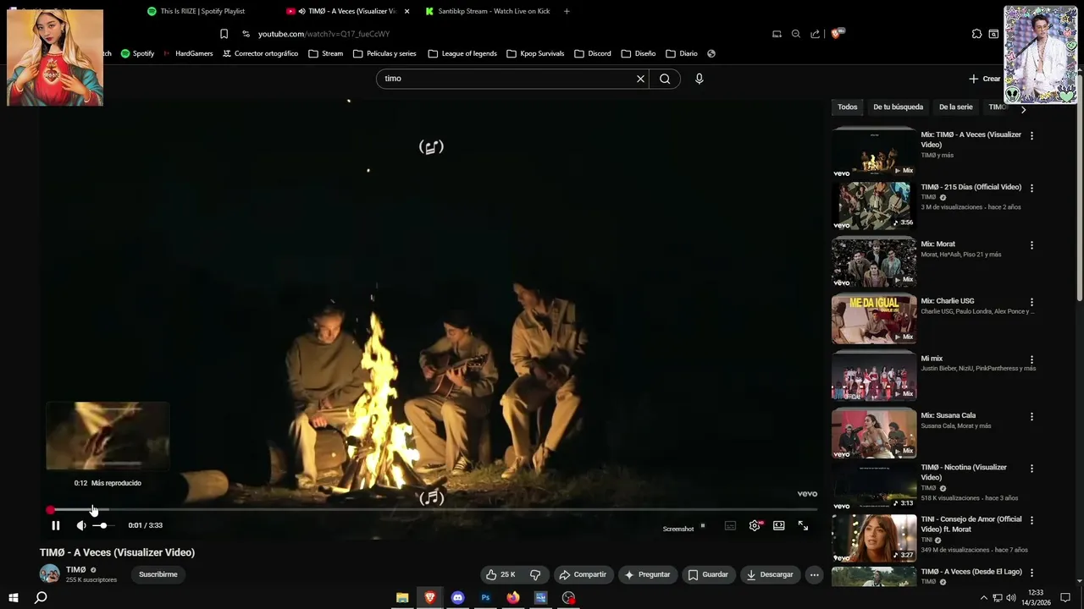The width and height of the screenshot is (1084, 609).
Task: Open the TIMØ channel avatar
Action: point(50,573)
